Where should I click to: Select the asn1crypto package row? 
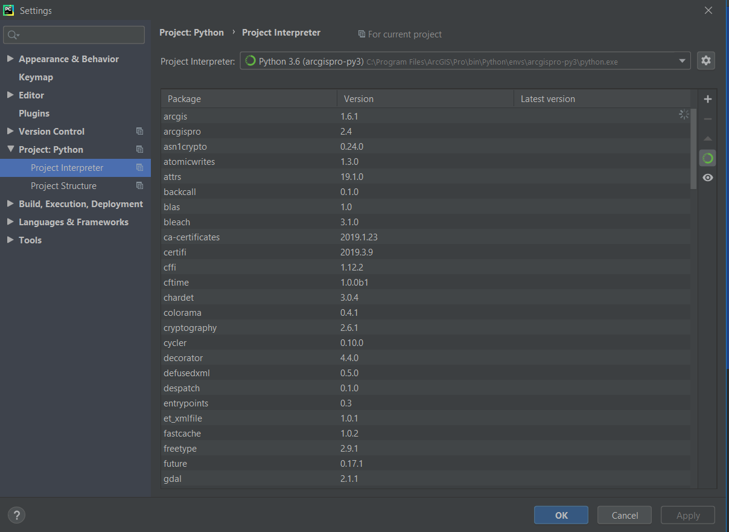click(425, 146)
